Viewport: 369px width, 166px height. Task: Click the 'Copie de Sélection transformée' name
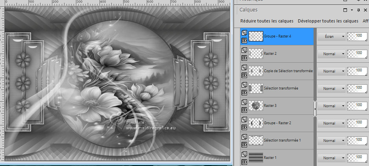(x=288, y=71)
